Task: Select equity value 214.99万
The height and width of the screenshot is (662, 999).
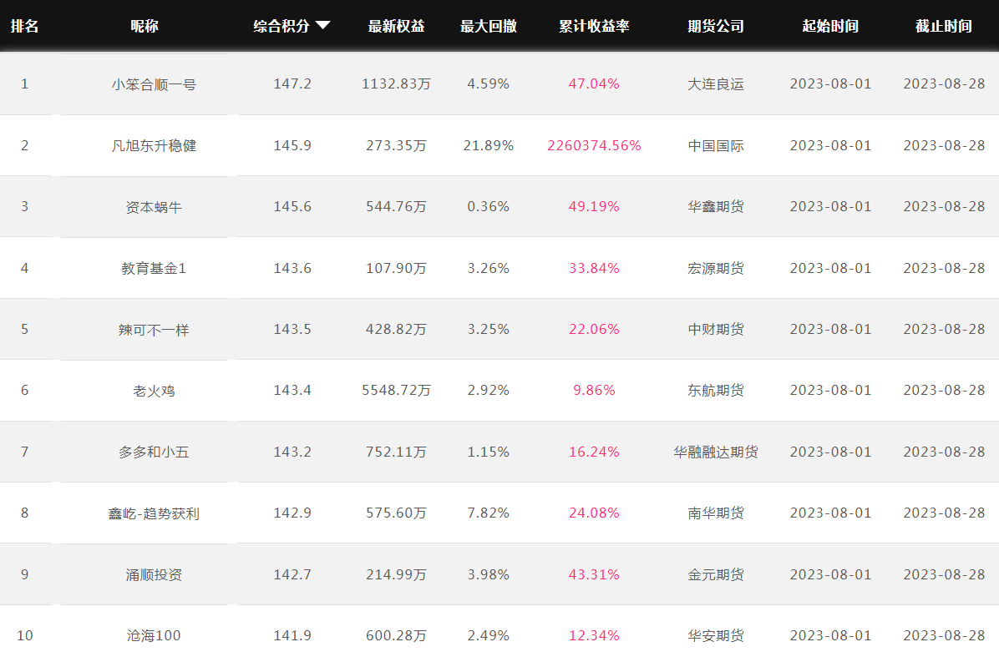Action: 396,575
